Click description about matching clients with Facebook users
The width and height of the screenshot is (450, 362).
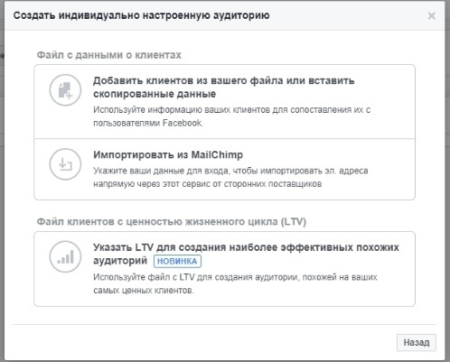coord(231,116)
